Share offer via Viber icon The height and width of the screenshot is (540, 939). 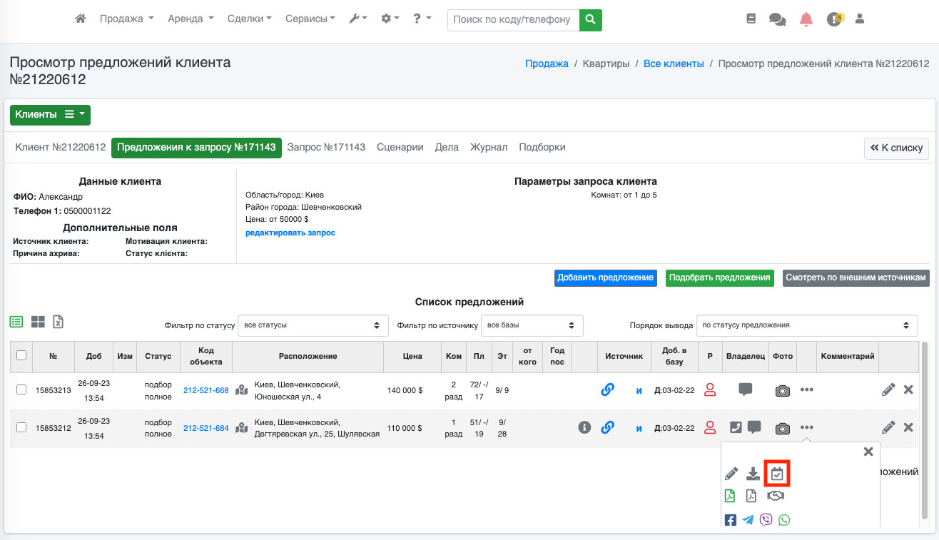pos(766,520)
